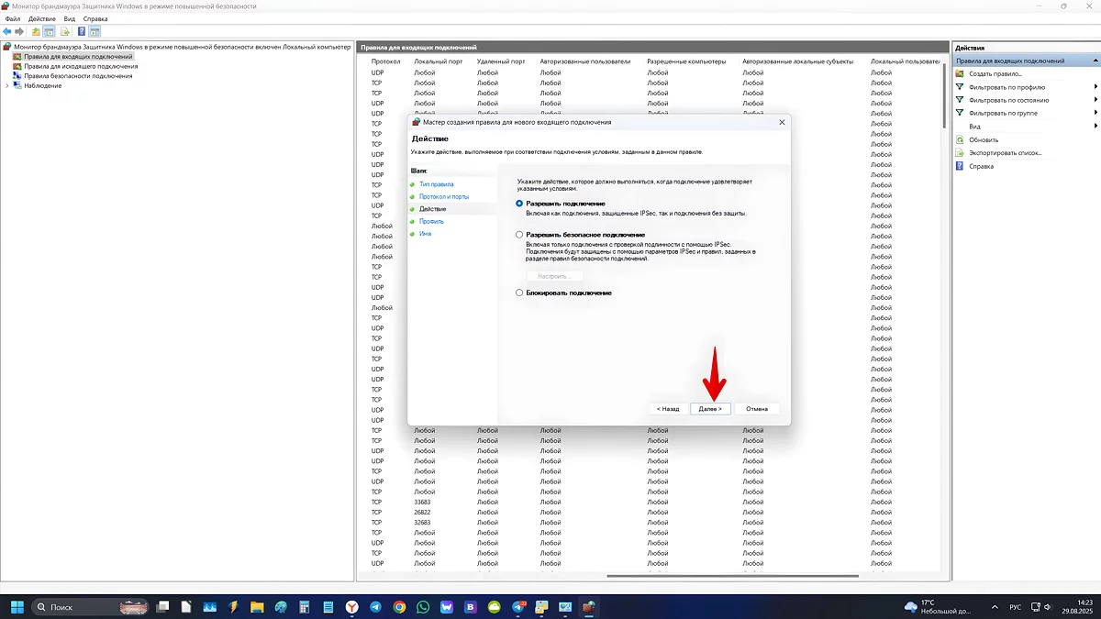1101x619 pixels.
Task: Click the horizontal scrollbar under rules list
Action: click(732, 576)
